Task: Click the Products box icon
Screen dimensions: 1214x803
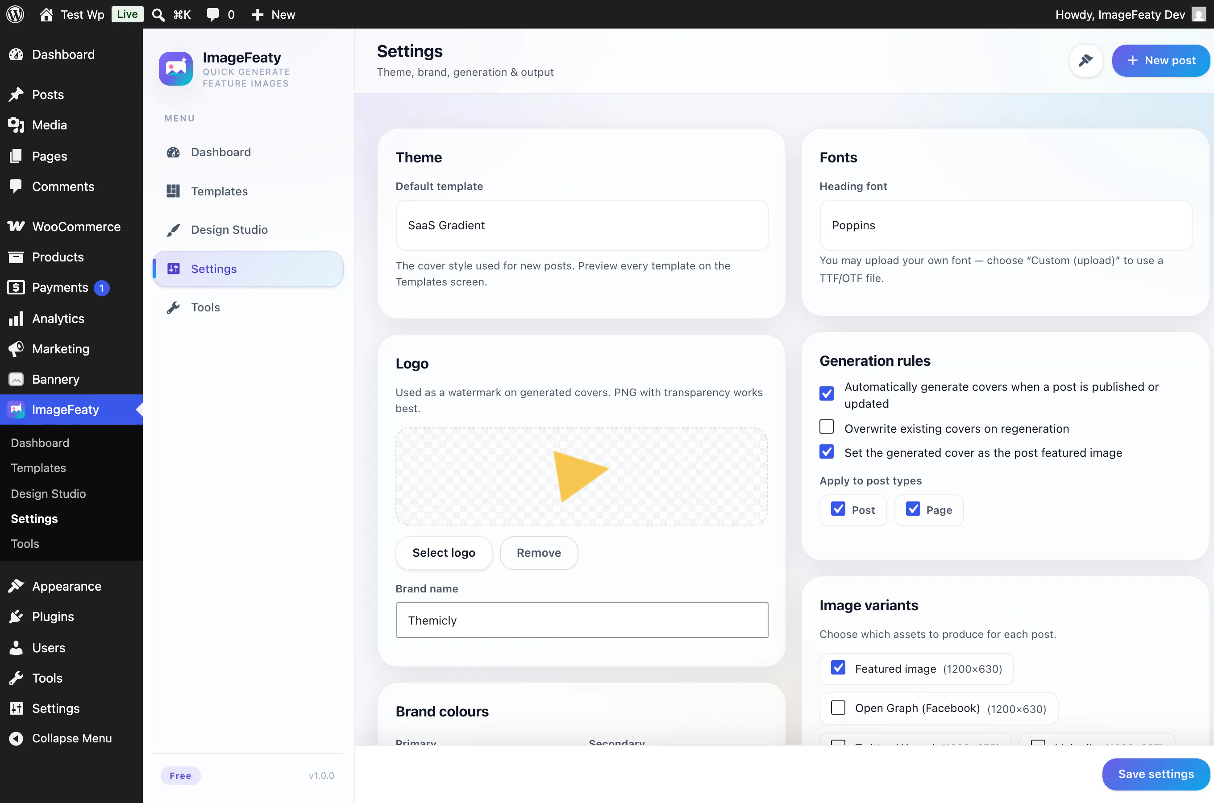Action: (16, 257)
